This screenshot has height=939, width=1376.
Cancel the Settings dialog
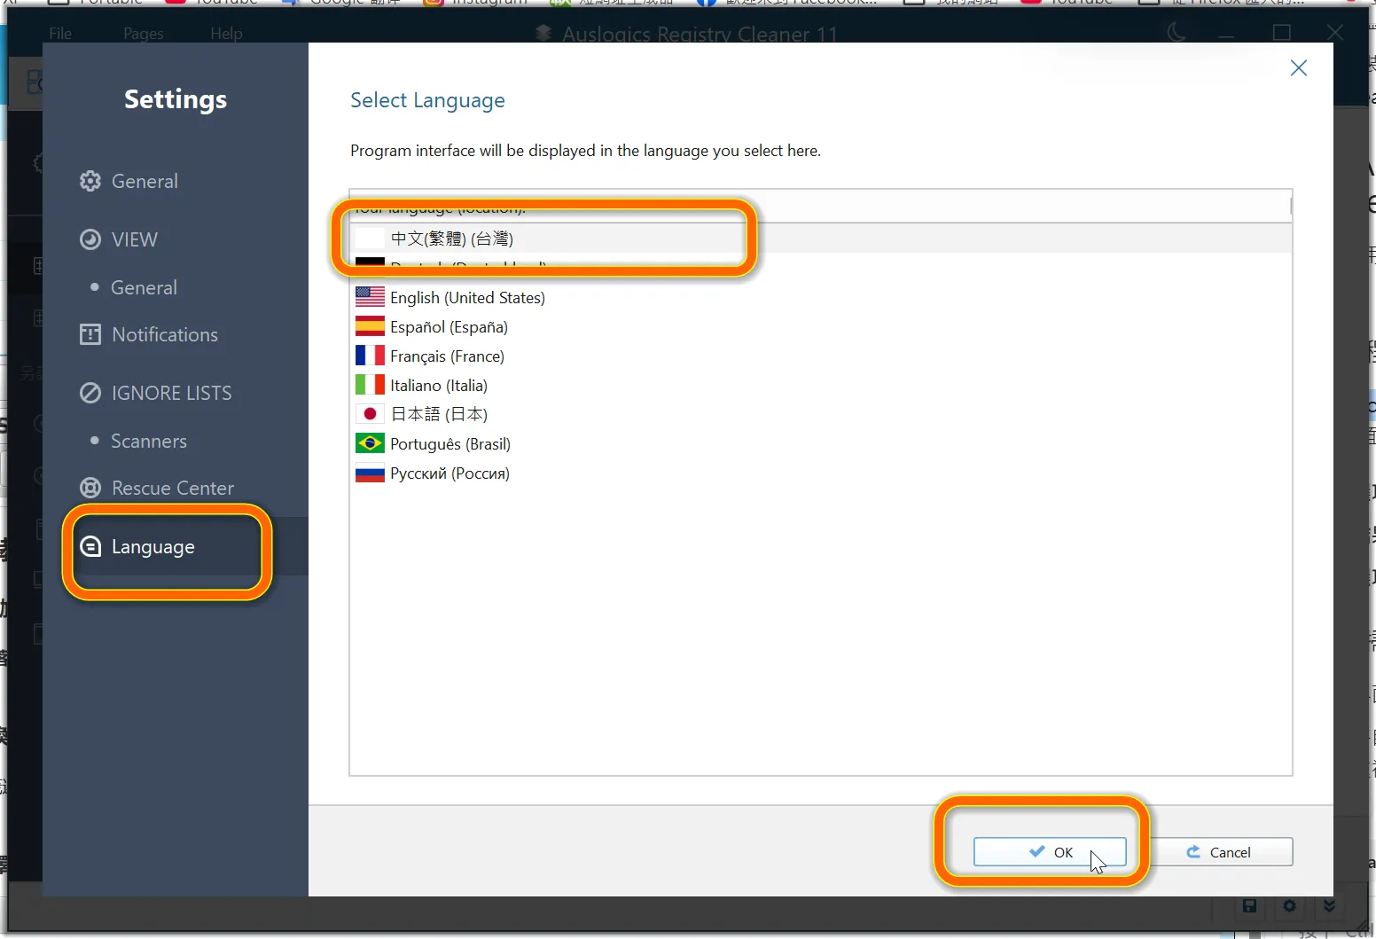point(1217,852)
